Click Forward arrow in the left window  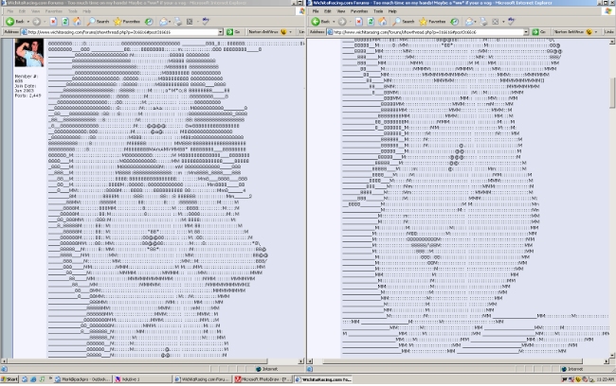(x=37, y=22)
